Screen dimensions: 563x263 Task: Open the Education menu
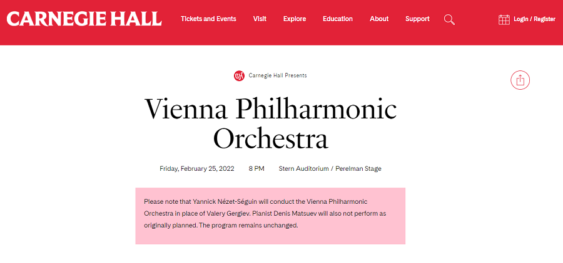(x=338, y=19)
